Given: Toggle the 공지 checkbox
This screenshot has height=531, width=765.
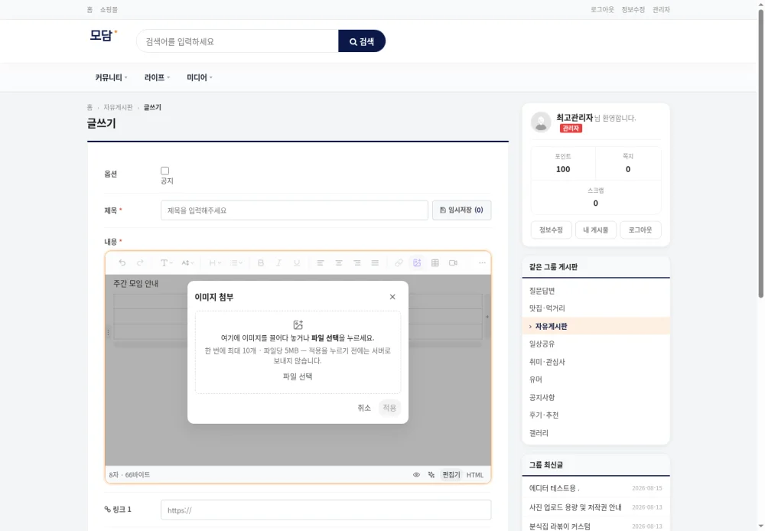Looking at the screenshot, I should pyautogui.click(x=165, y=171).
